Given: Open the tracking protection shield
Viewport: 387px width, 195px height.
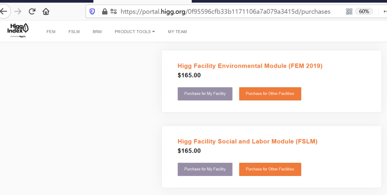Looking at the screenshot, I should click(92, 11).
